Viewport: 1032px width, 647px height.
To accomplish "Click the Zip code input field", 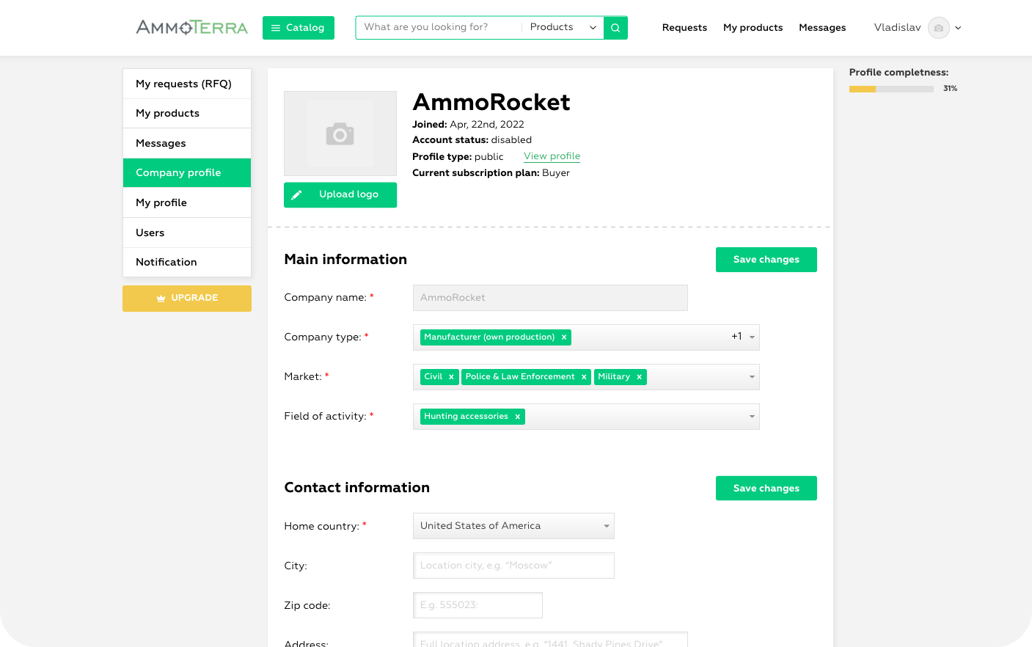I will (x=477, y=605).
